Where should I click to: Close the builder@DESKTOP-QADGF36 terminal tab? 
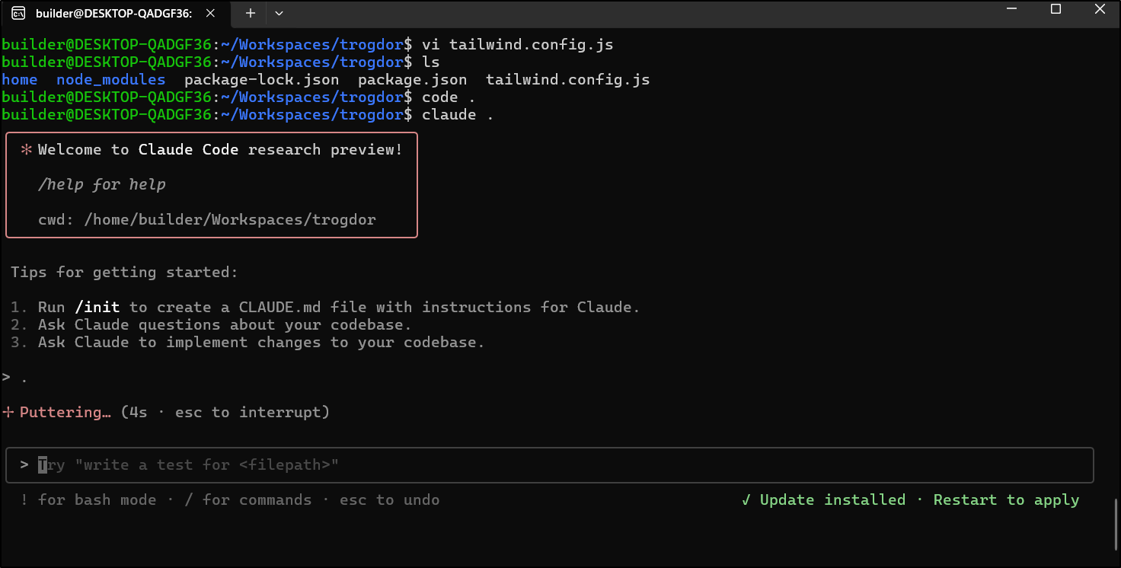(212, 13)
